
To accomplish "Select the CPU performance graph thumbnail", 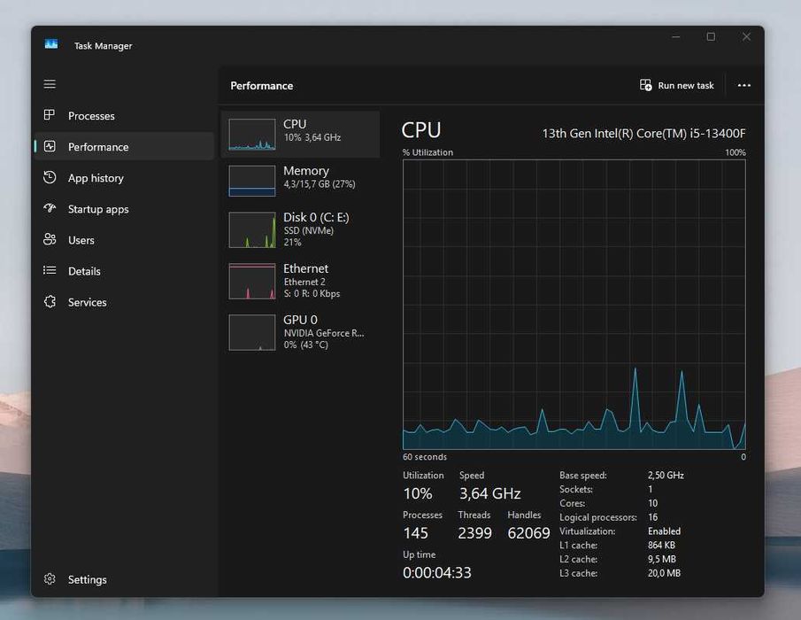I will pos(252,135).
